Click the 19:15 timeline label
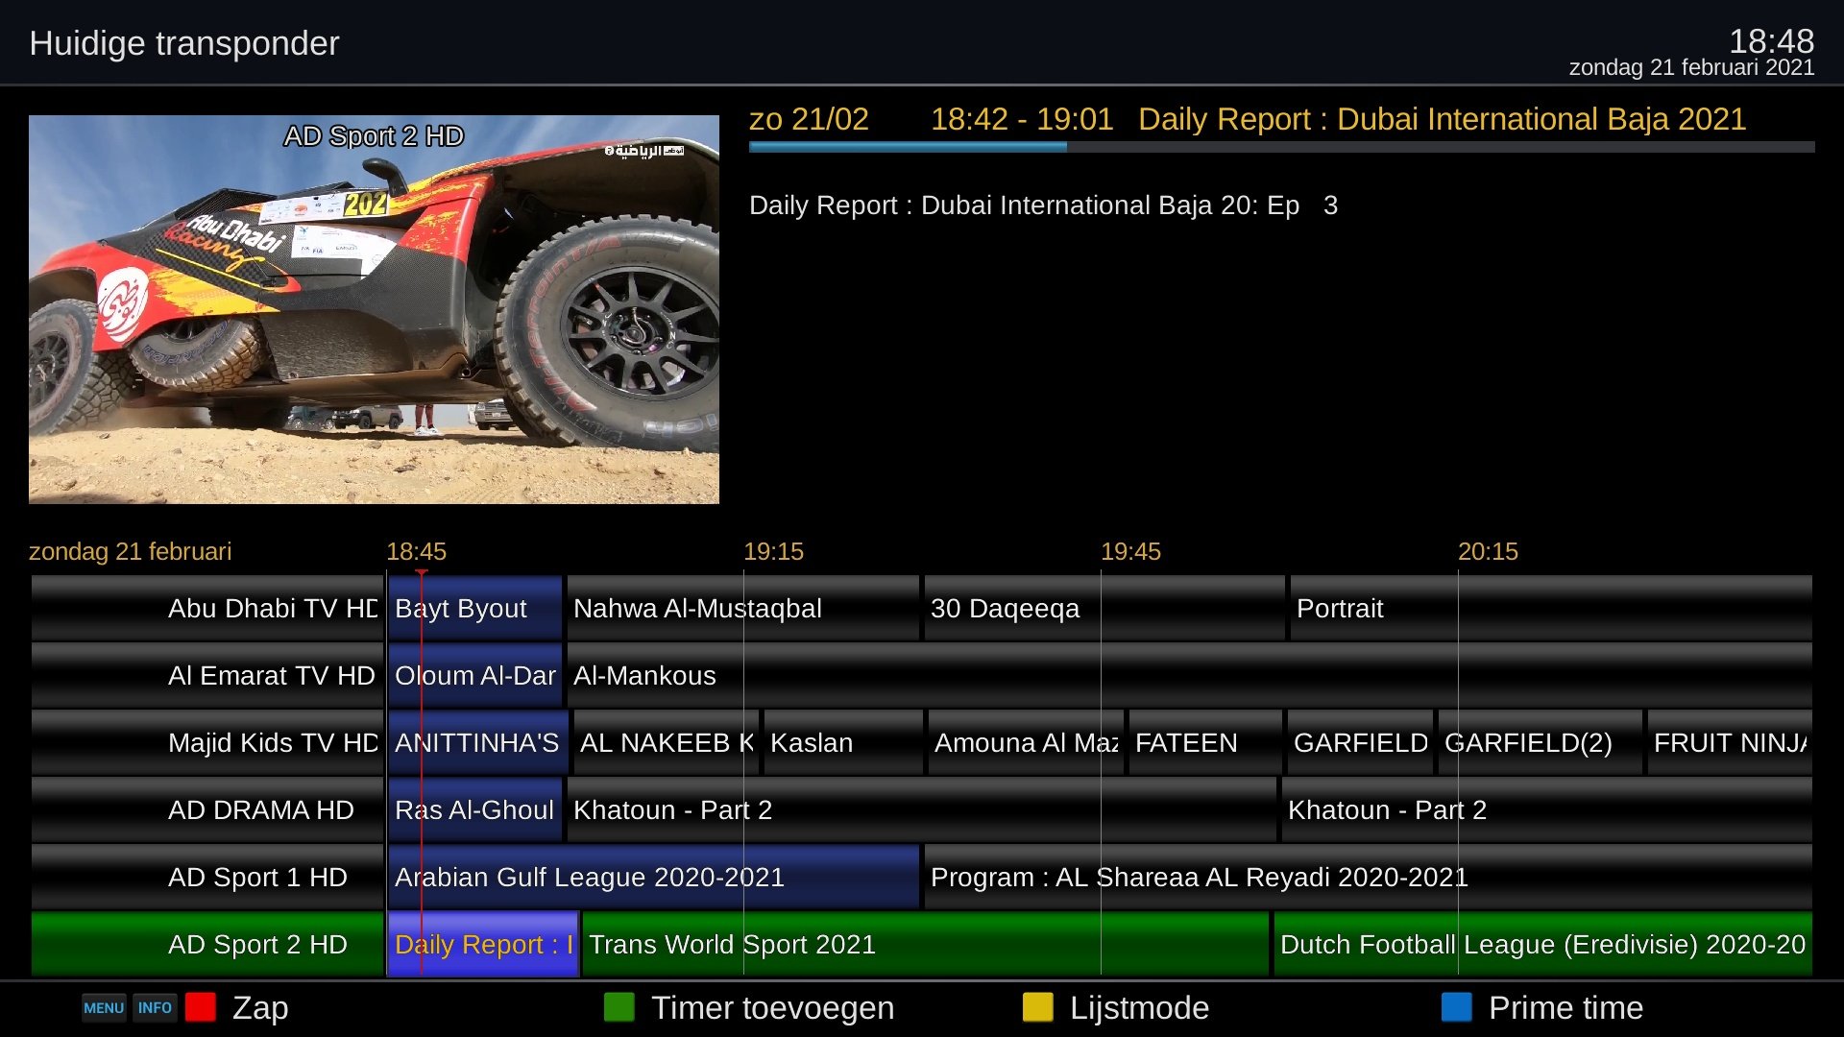 tap(773, 551)
